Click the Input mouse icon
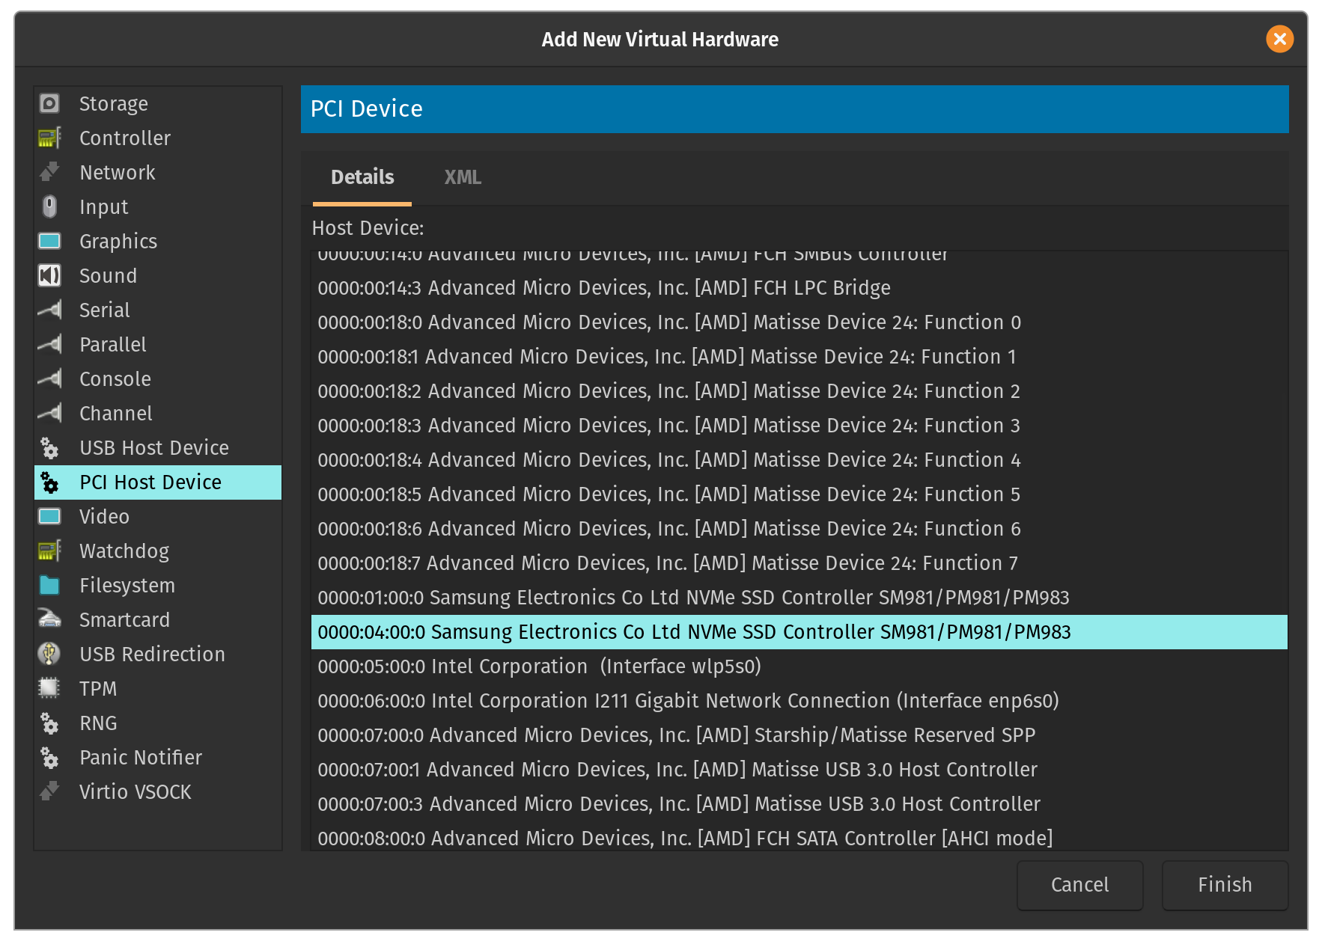Screen dimensions: 1322x944 pos(49,206)
